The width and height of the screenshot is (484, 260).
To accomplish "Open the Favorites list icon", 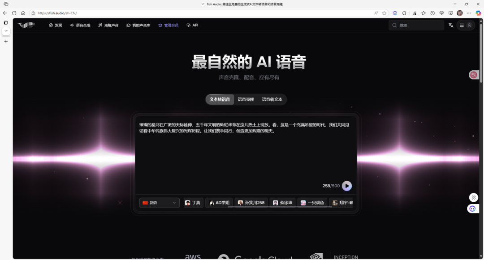I will point(423,13).
